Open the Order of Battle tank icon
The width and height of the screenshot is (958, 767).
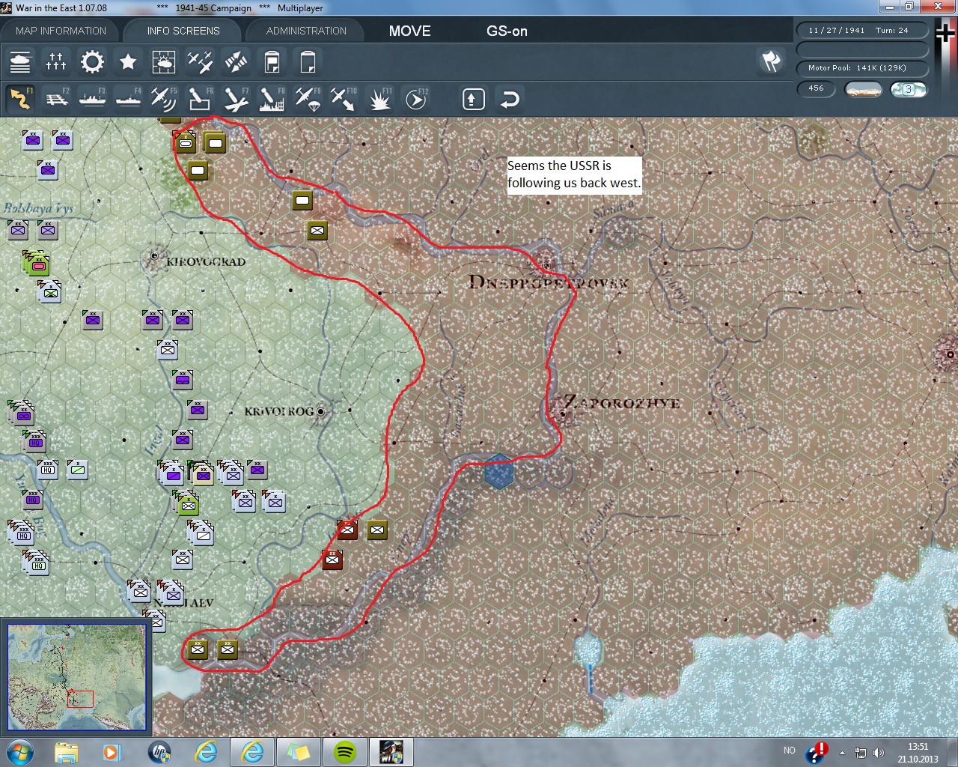coord(20,61)
